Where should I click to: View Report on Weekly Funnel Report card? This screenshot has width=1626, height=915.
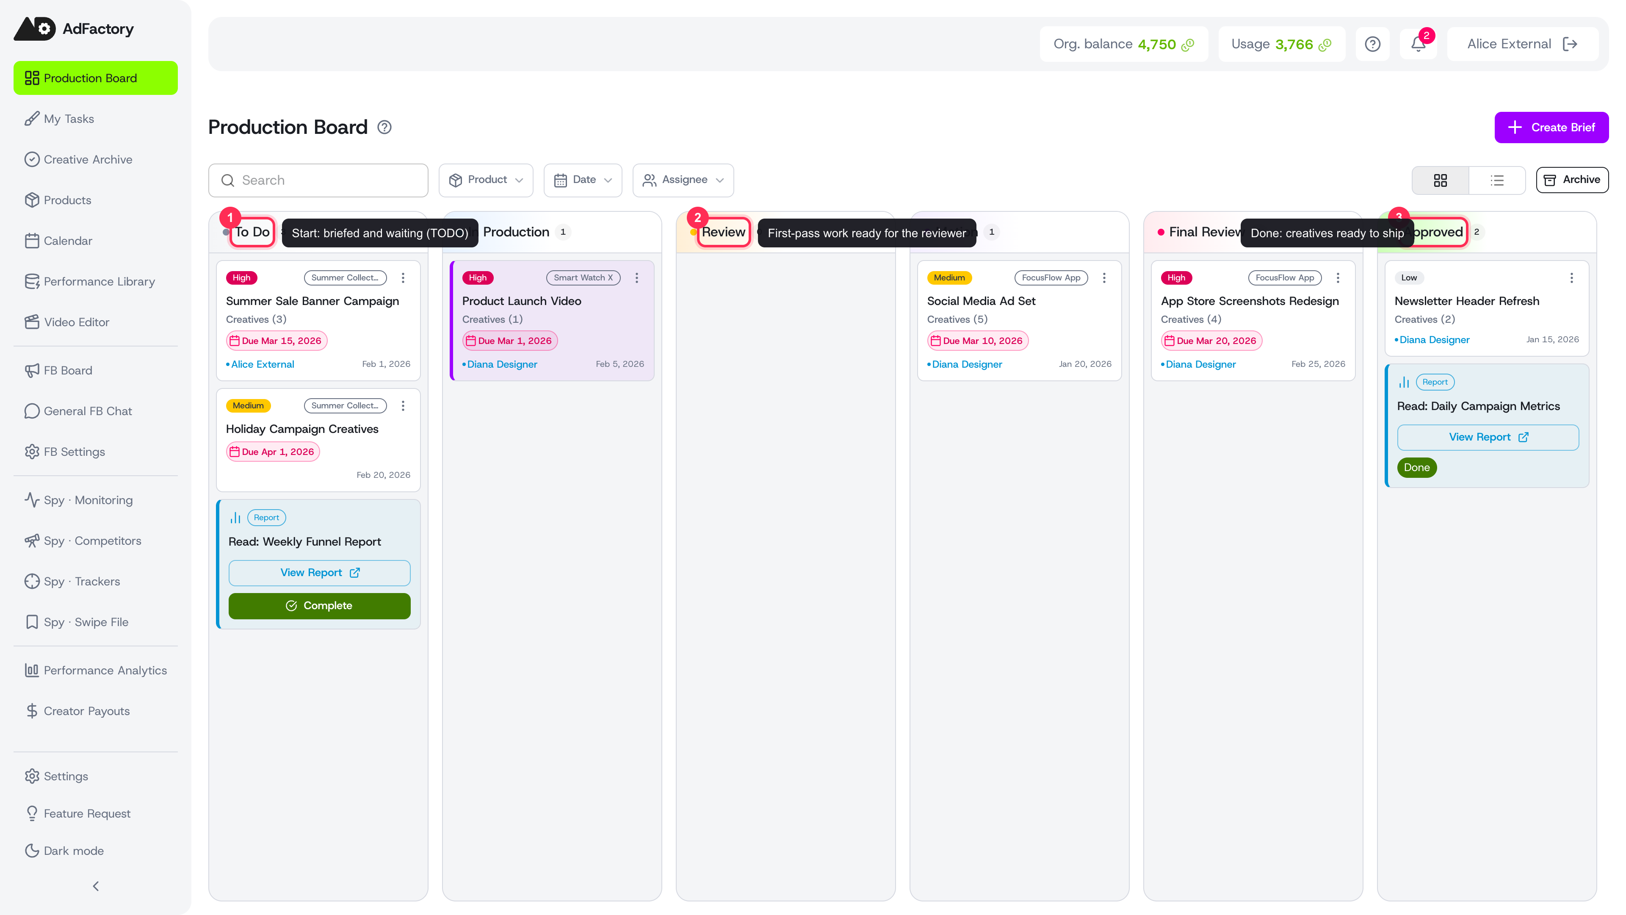click(319, 573)
